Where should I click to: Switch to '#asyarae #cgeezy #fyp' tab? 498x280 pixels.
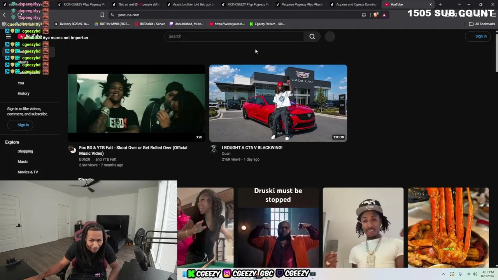[x=299, y=4]
